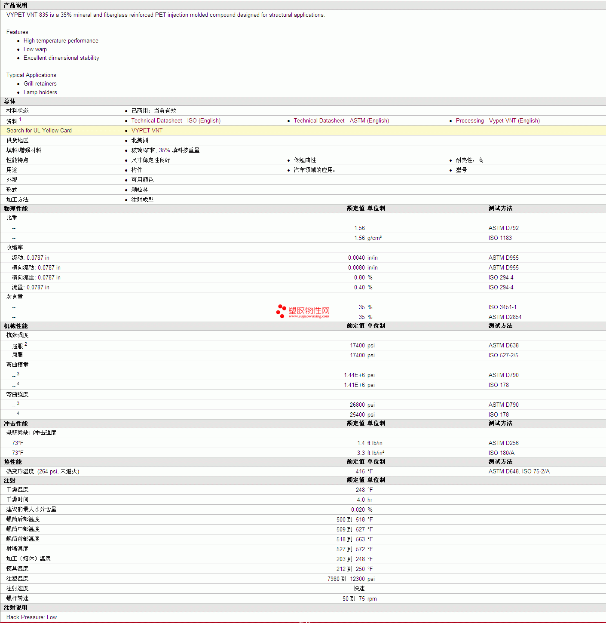Select the ISO 1183 test method
The width and height of the screenshot is (606, 623).
[x=500, y=238]
